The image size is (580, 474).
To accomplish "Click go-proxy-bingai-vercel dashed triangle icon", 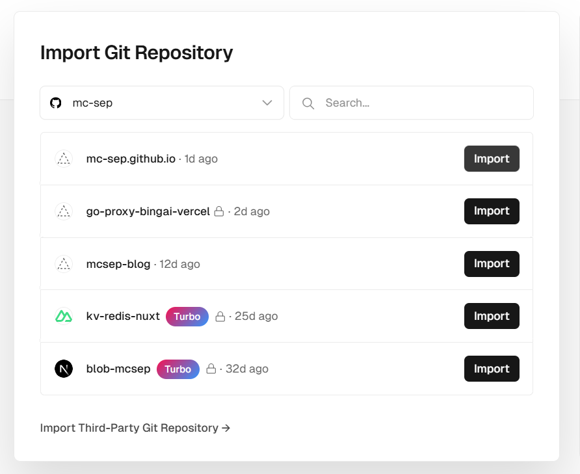I will tap(64, 211).
